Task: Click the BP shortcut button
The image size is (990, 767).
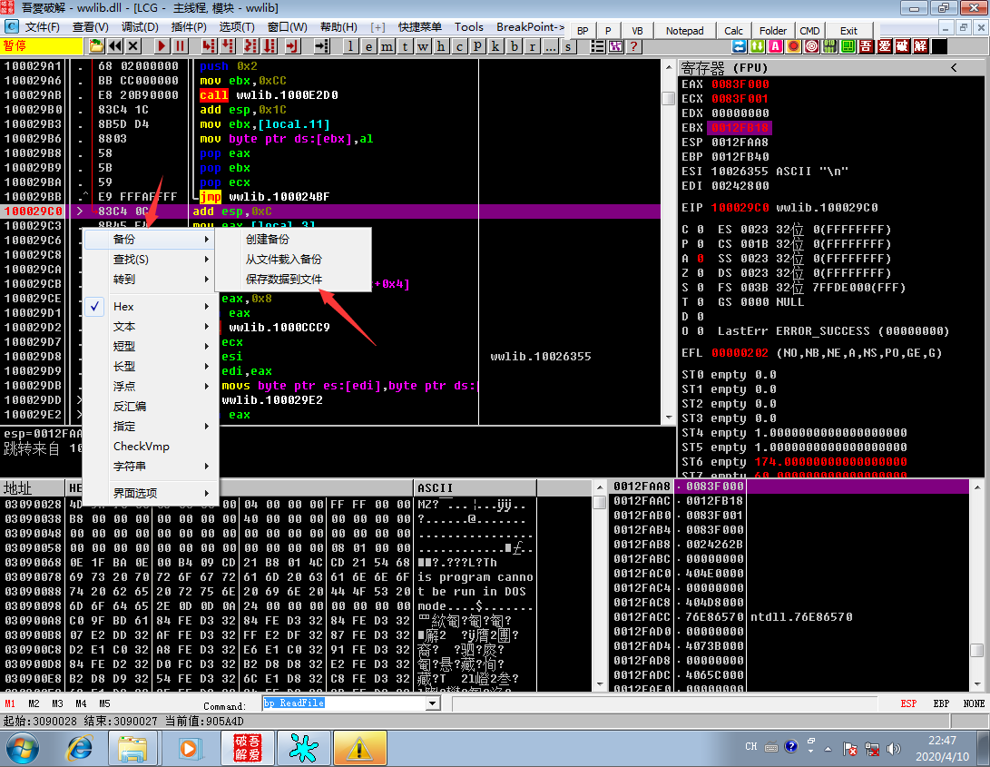Action: point(583,31)
